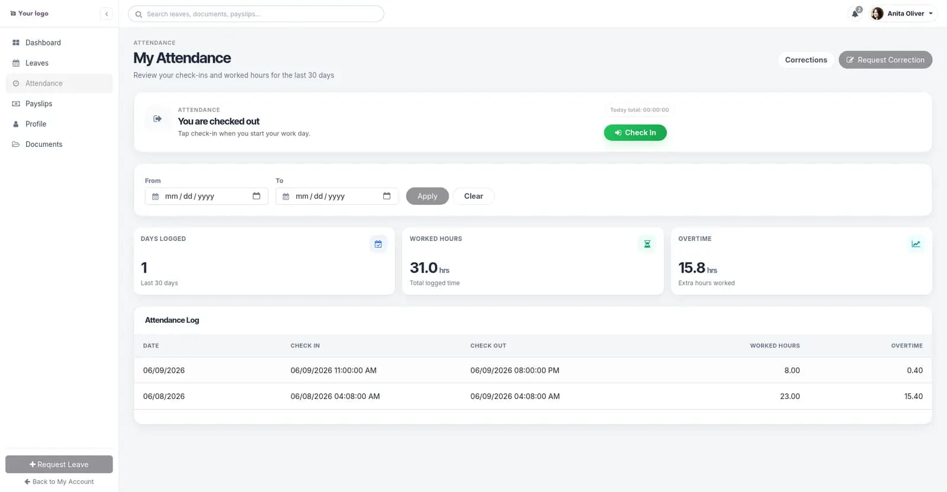Click the Leaves calendar icon in sidebar
Screen dimensions: 947x492
[x=16, y=63]
